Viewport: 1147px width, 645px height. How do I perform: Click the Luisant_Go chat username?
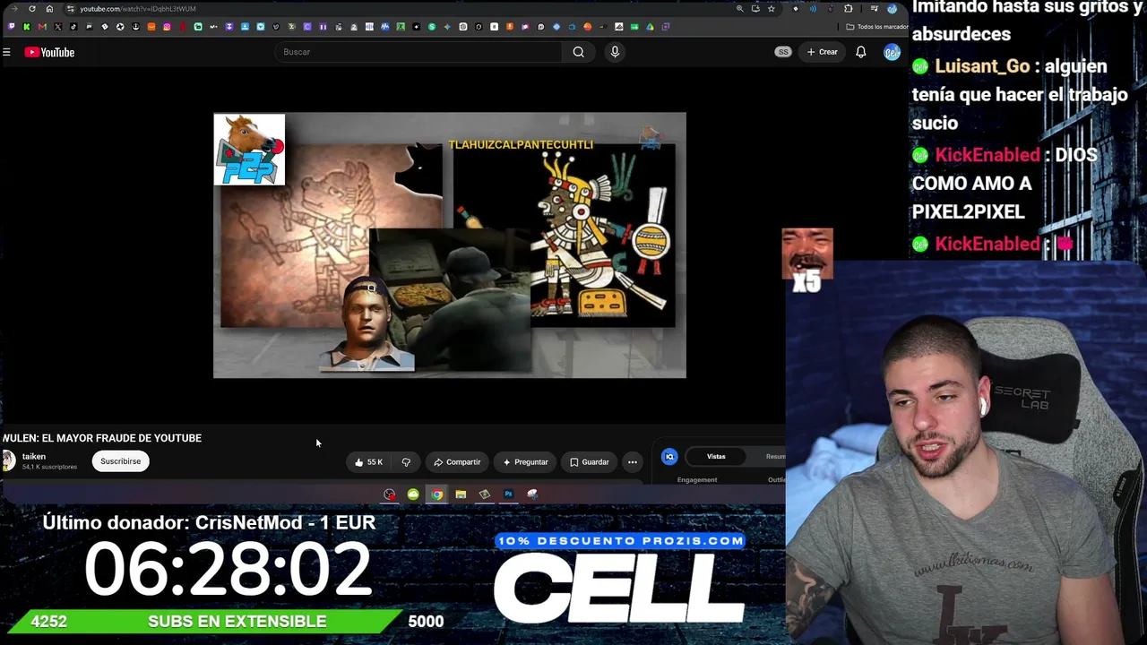[x=982, y=66]
